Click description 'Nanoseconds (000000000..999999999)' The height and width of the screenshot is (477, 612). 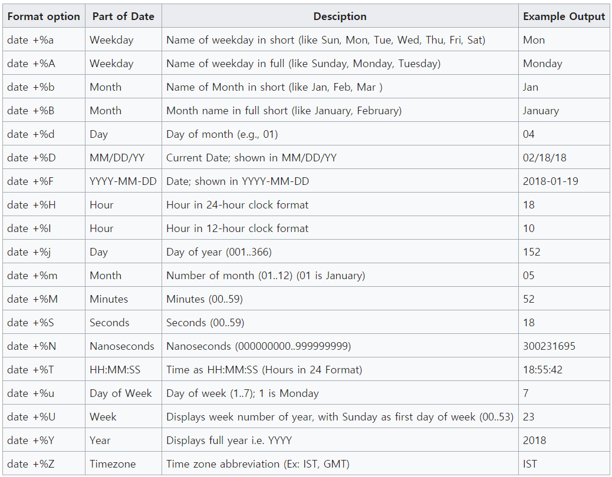[259, 346]
